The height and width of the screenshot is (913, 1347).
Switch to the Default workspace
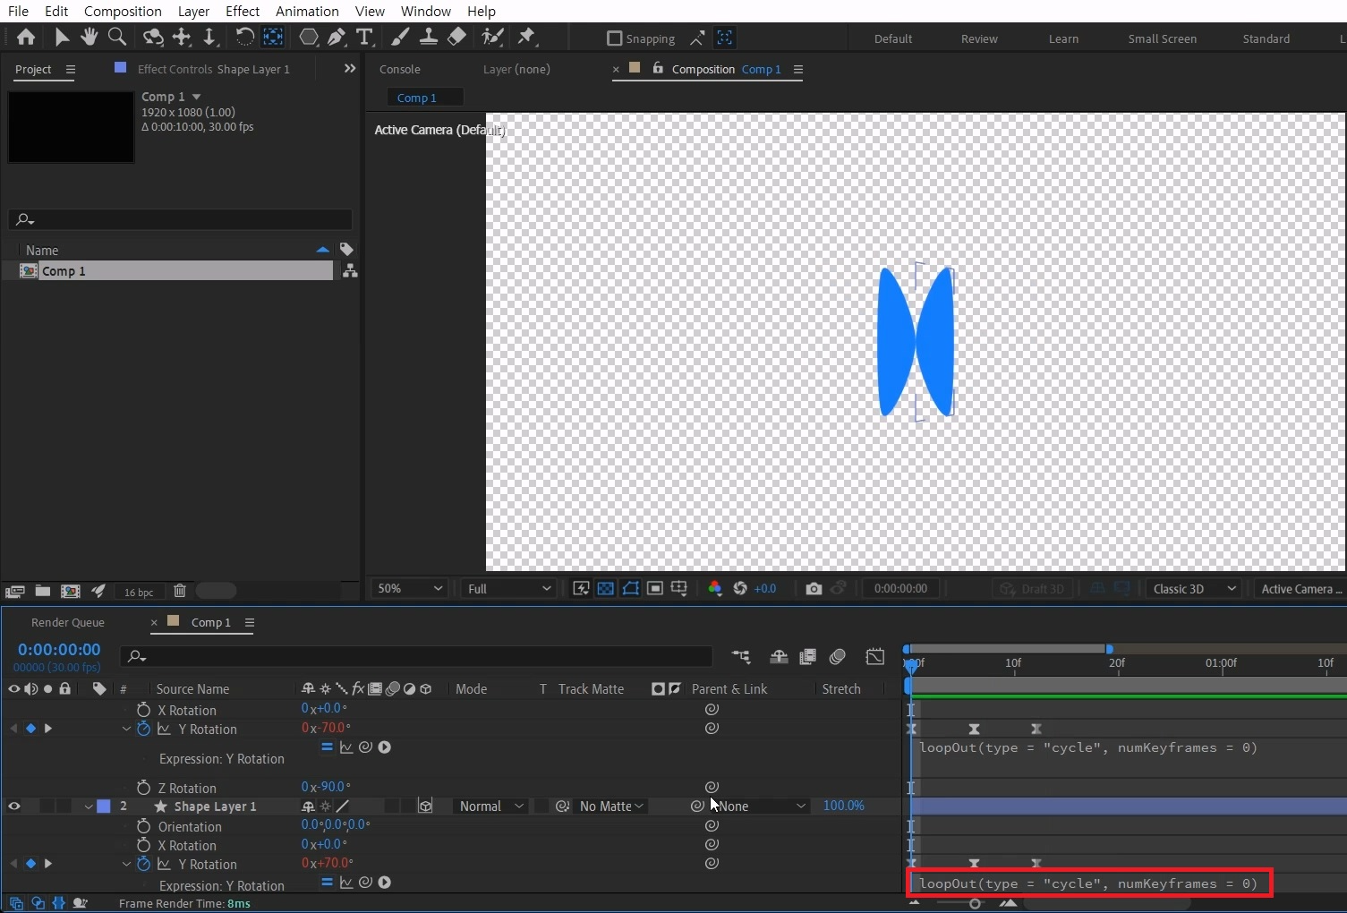[x=893, y=38]
